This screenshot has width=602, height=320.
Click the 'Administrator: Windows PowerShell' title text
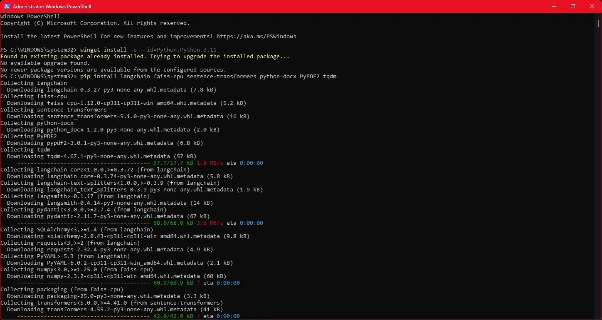coord(52,7)
